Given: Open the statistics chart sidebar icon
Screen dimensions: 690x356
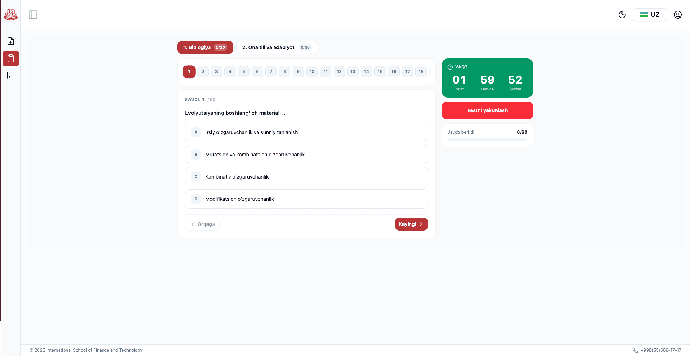Looking at the screenshot, I should [11, 76].
